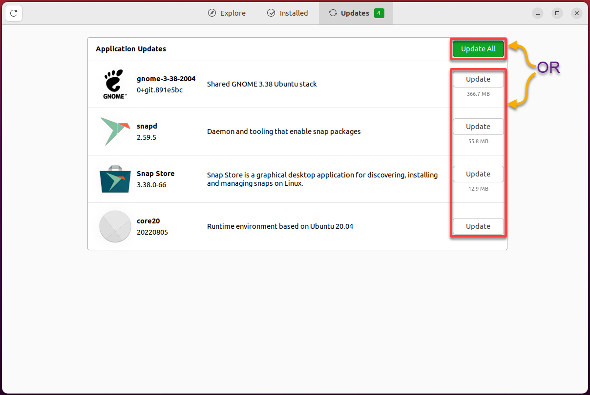Screen dimensions: 590x395
Task: Click 'Daemon and tooling' snapd description
Action: click(284, 132)
